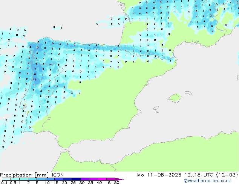Click the '12..15 UTC' time range text

pos(199,175)
